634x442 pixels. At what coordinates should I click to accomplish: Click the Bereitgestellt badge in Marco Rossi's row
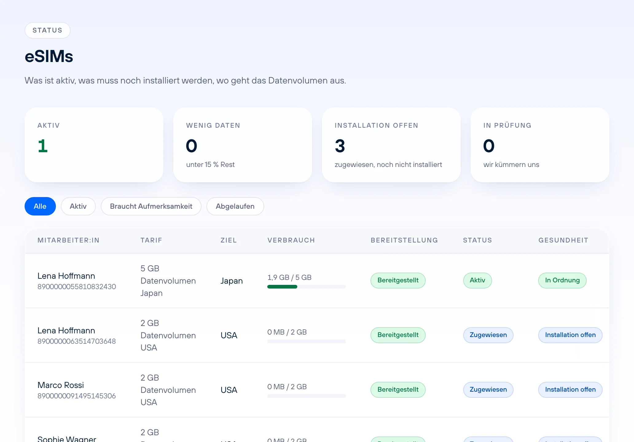(398, 390)
